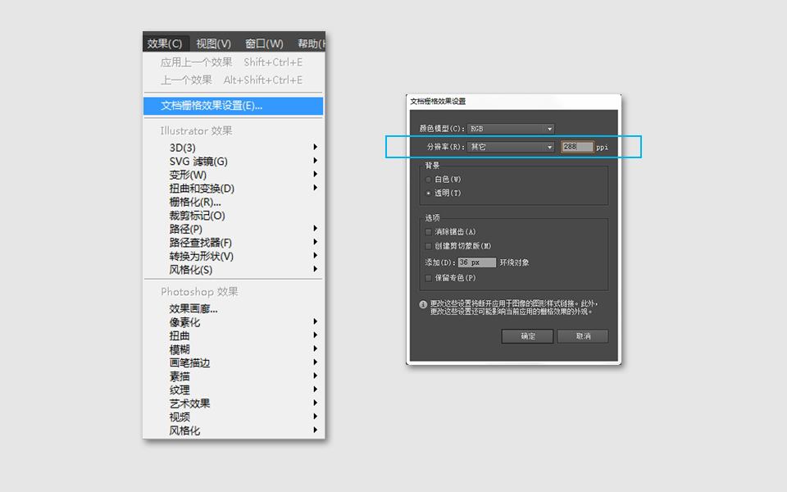Open 画笔描边 submenu
Image resolution: width=787 pixels, height=492 pixels.
tap(234, 363)
